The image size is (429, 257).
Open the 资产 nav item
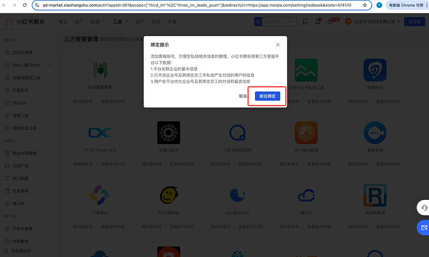[140, 22]
